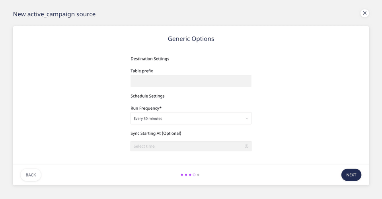Screen dimensions: 382x199
Task: Click the third purple step dot
Action: coord(190,175)
